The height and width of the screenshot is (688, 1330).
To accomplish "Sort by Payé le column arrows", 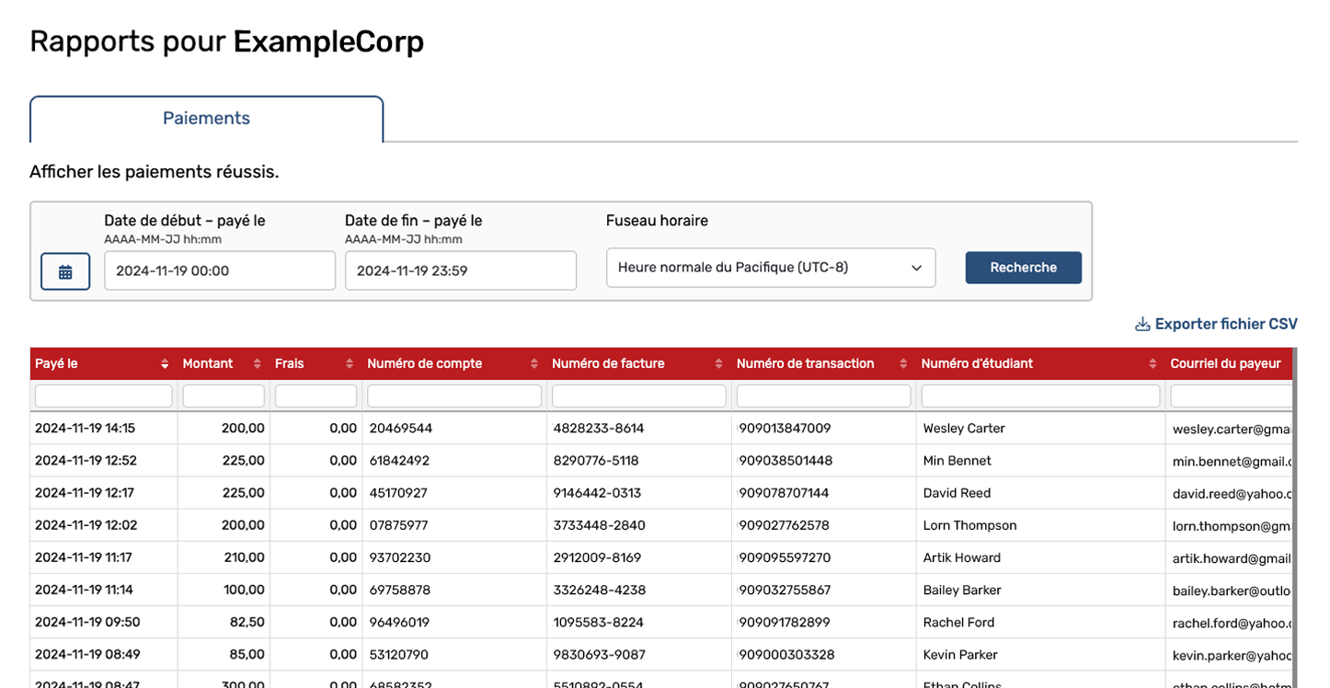I will pyautogui.click(x=165, y=364).
